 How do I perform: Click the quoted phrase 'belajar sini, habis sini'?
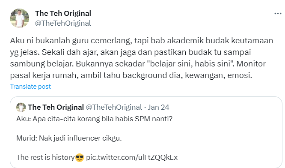pos(190,64)
